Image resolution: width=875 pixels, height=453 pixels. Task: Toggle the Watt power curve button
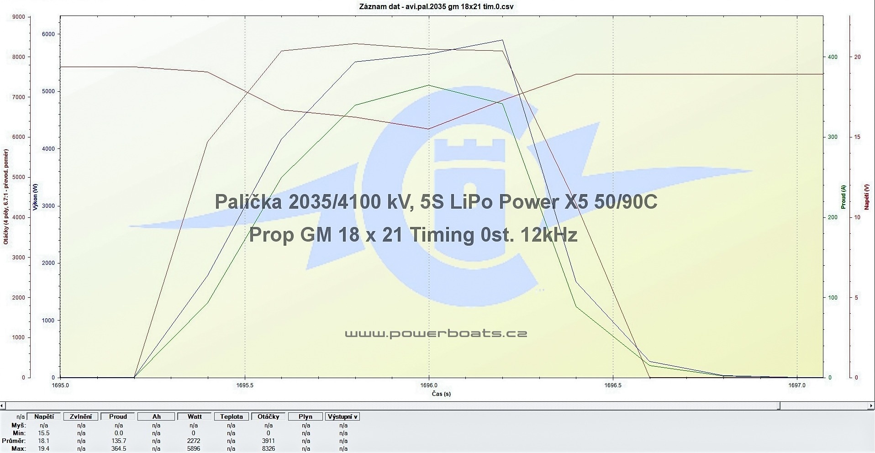[195, 416]
